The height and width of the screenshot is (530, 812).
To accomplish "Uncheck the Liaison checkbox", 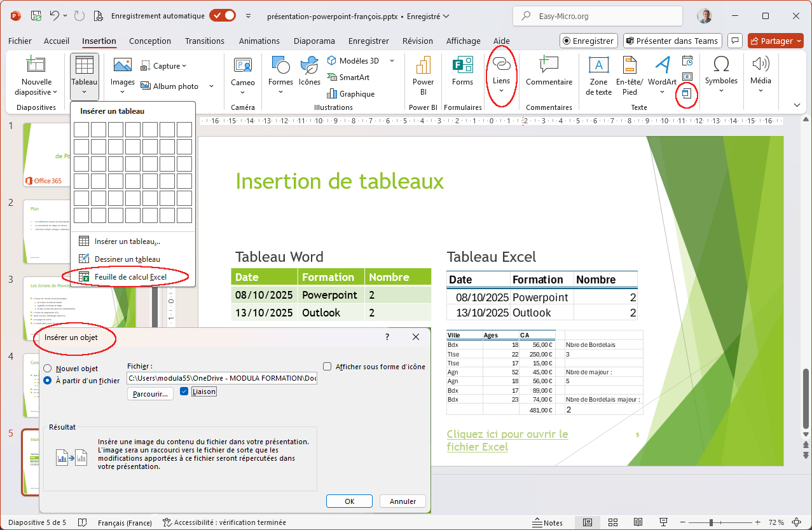I will (x=184, y=391).
